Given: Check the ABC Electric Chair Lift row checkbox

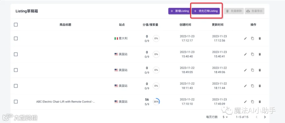Looking at the screenshot, I should tap(16, 101).
